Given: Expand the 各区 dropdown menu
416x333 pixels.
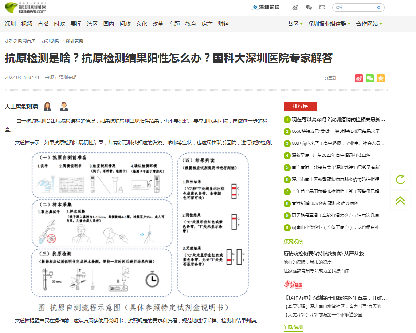Looking at the screenshot, I should pos(295,24).
